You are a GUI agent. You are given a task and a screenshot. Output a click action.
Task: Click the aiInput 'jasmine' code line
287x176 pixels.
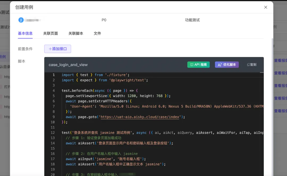(106, 159)
